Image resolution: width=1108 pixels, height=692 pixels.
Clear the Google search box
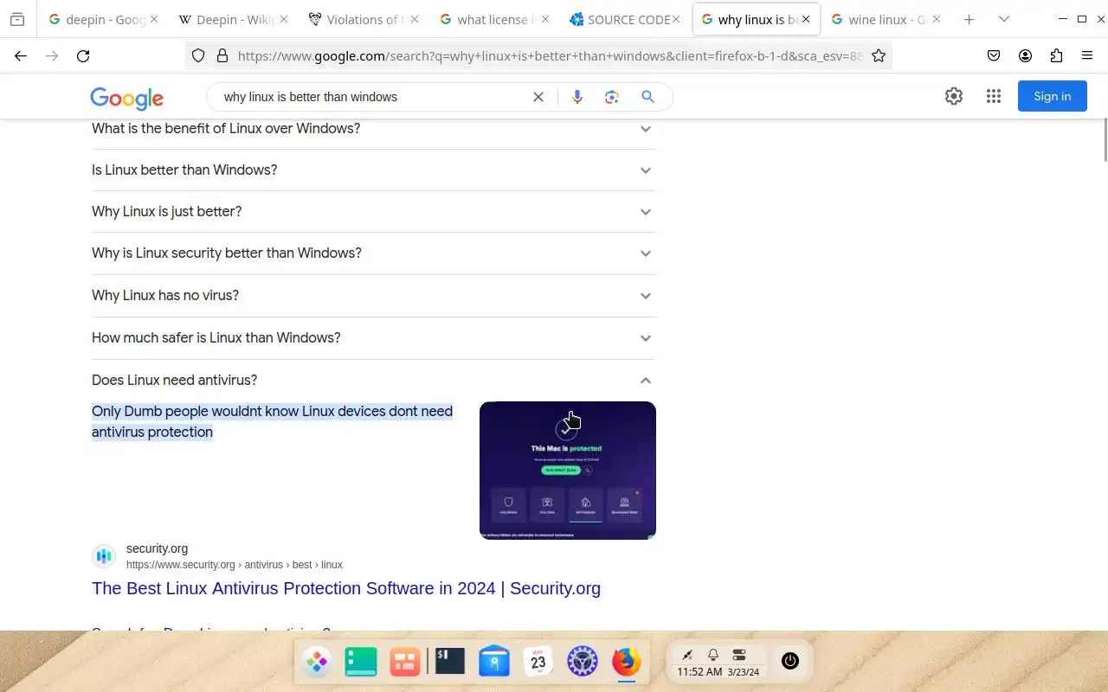coord(538,97)
